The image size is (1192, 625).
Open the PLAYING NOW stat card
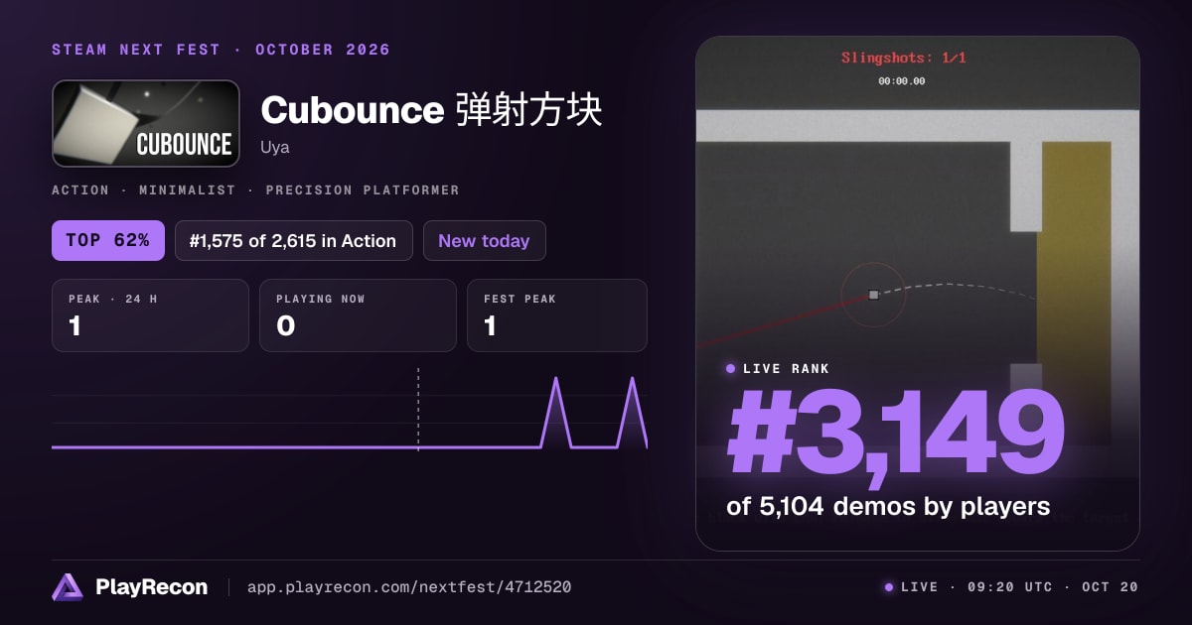tap(358, 315)
